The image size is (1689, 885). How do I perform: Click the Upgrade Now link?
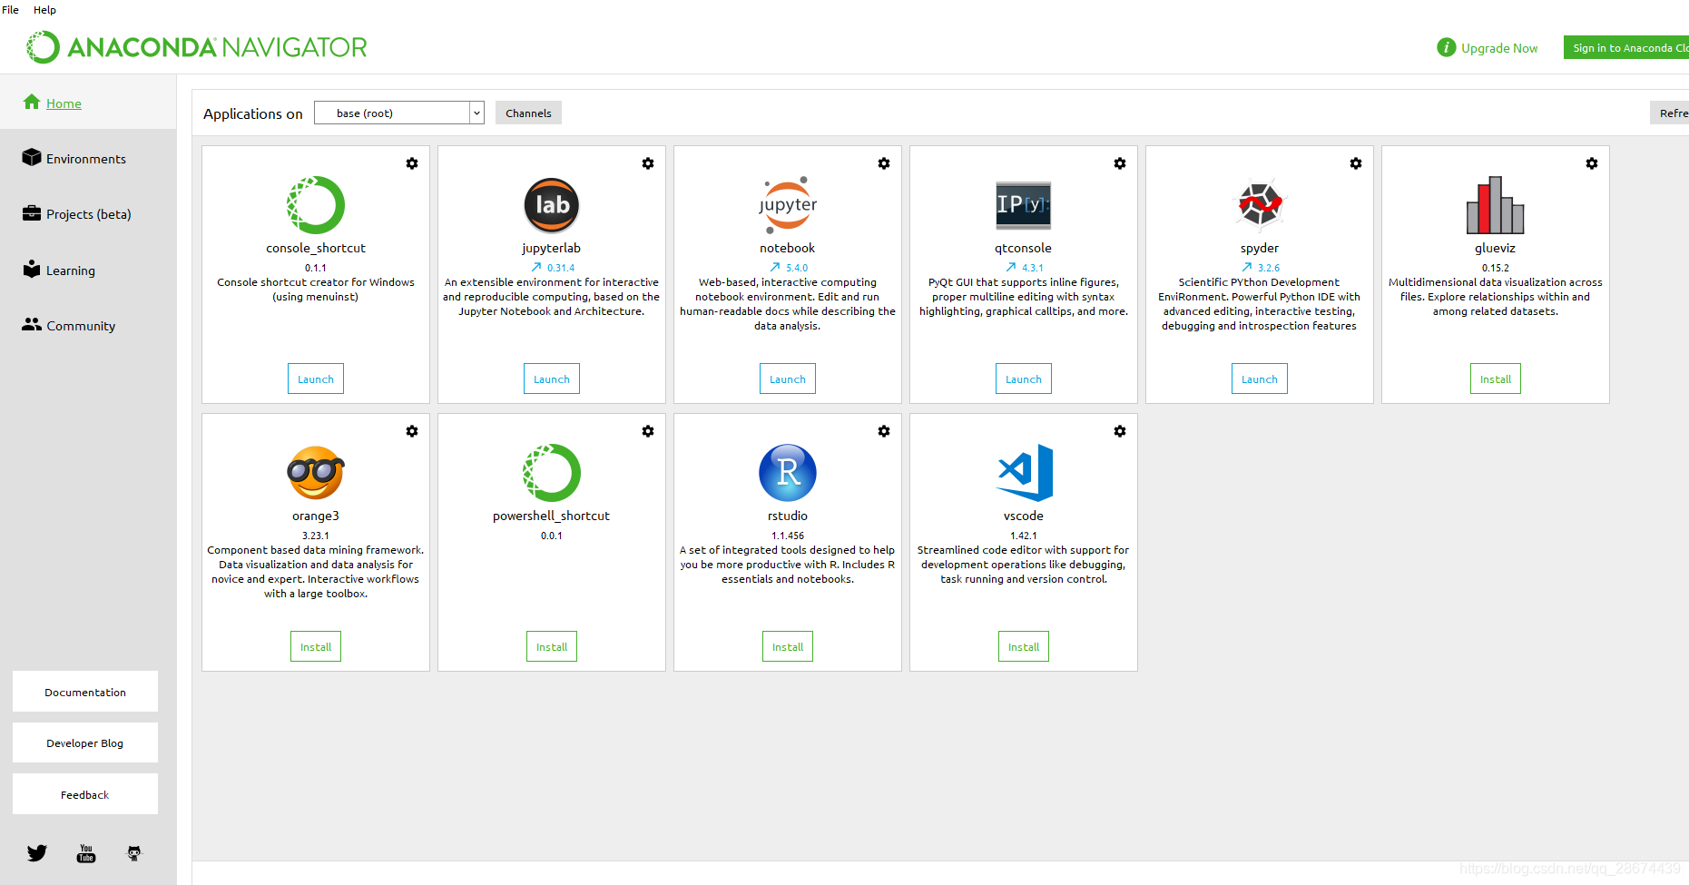click(1499, 48)
